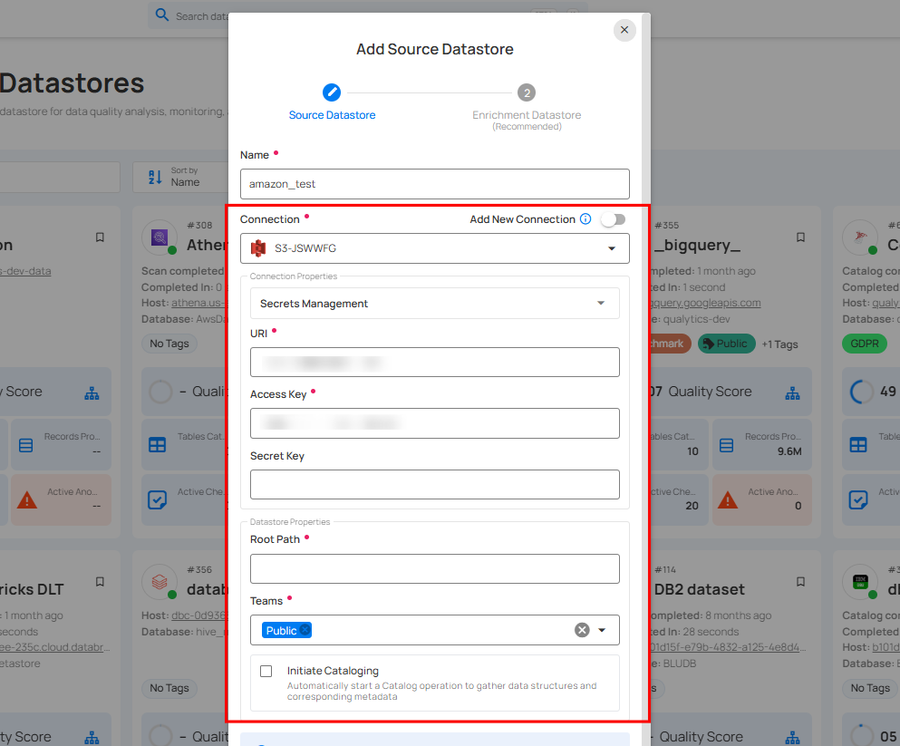
Task: Click the bookmark icon on the DB2 dataset card
Action: coord(800,582)
